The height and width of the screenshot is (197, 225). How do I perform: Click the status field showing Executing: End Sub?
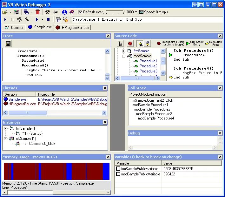(x=148, y=20)
